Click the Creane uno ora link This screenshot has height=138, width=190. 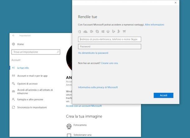click(109, 63)
